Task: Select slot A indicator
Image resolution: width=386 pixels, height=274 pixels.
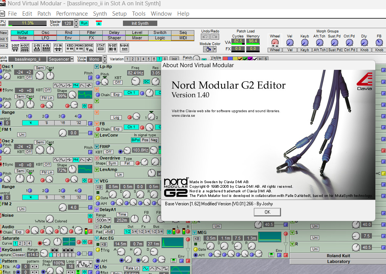Action: click(x=99, y=23)
